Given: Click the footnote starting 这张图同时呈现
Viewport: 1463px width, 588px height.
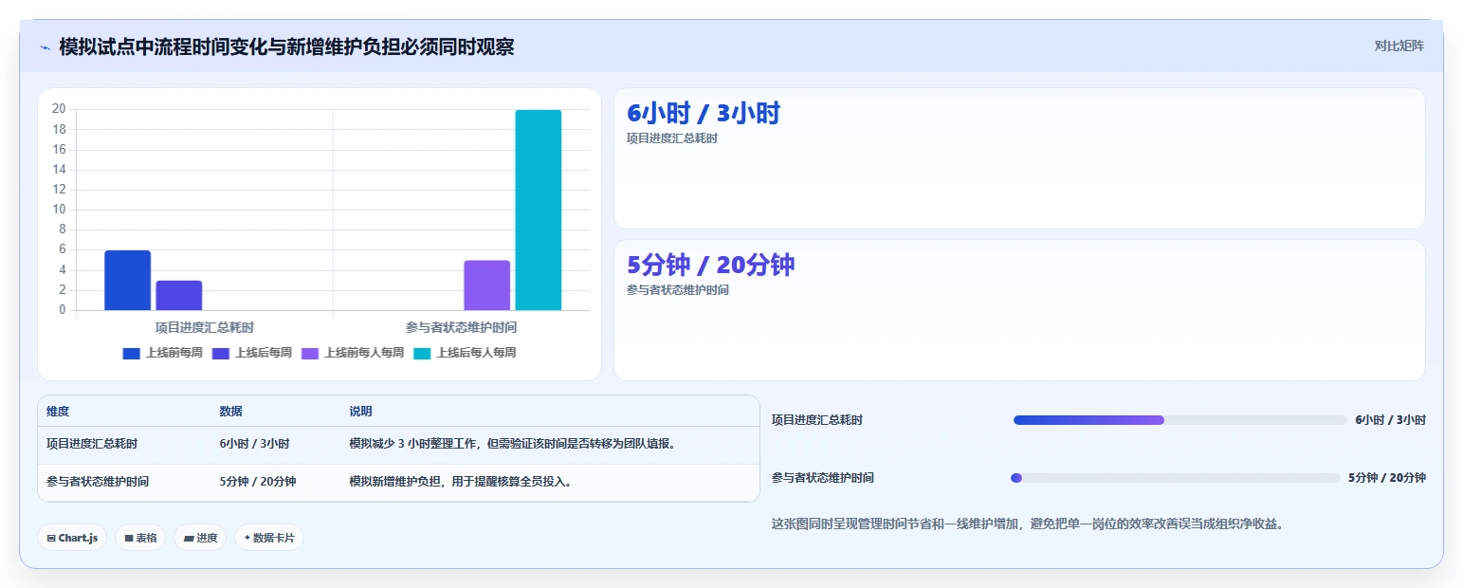Looking at the screenshot, I should pyautogui.click(x=1028, y=524).
